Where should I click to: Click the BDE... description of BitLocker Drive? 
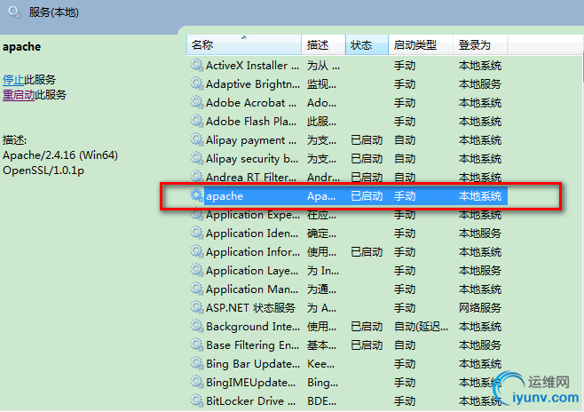pyautogui.click(x=322, y=401)
